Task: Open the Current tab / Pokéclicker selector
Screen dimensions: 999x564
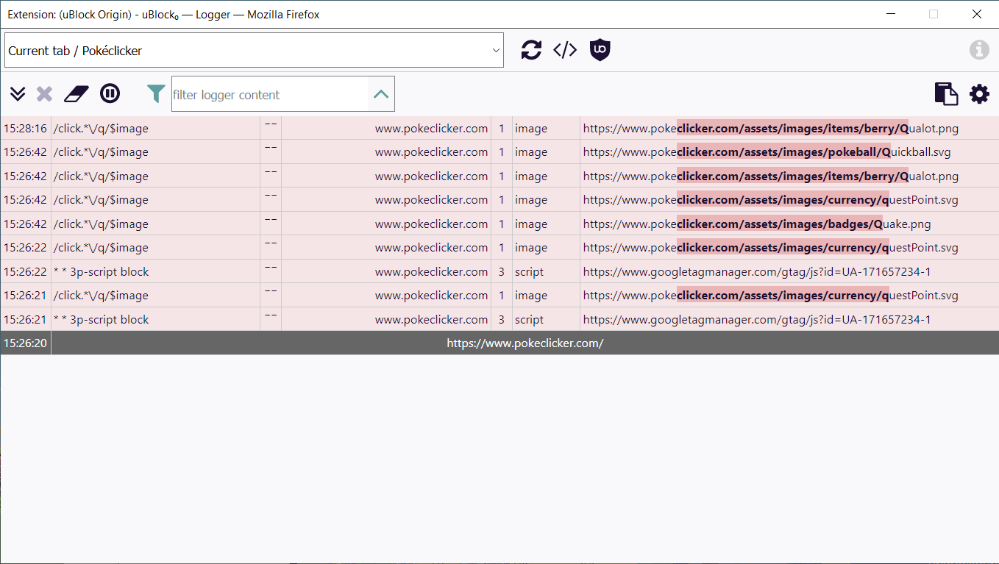Action: [254, 49]
